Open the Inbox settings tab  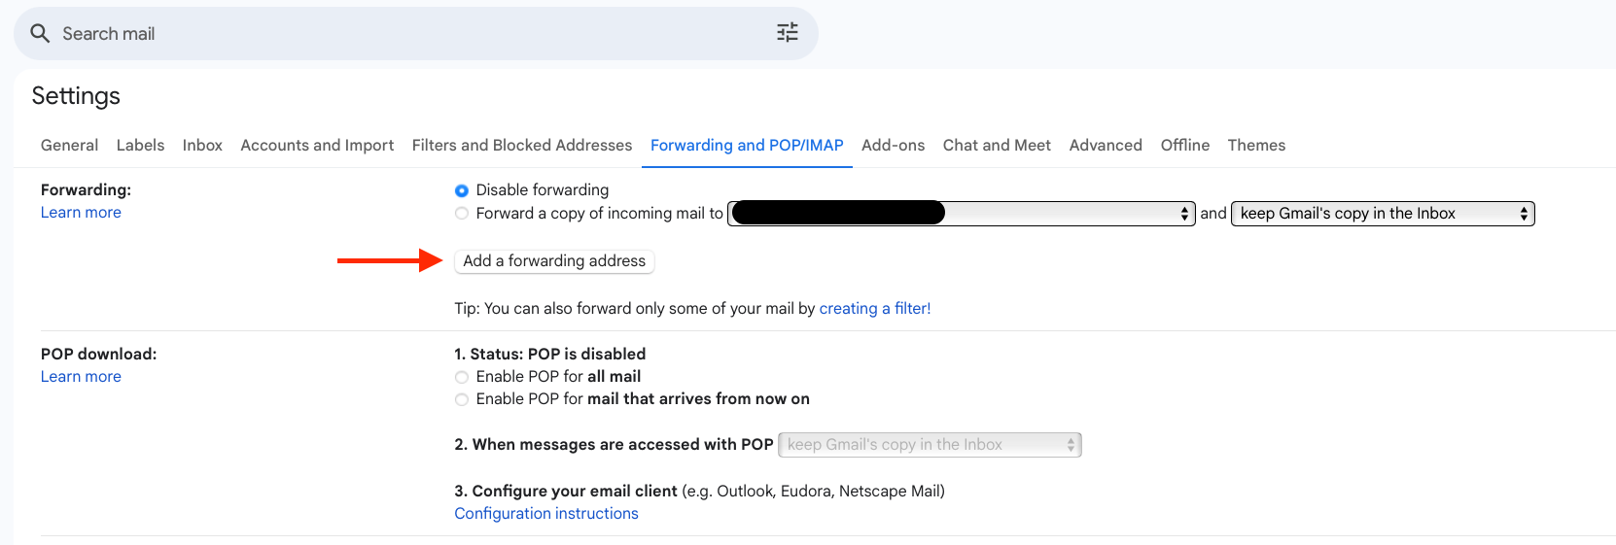pos(202,145)
